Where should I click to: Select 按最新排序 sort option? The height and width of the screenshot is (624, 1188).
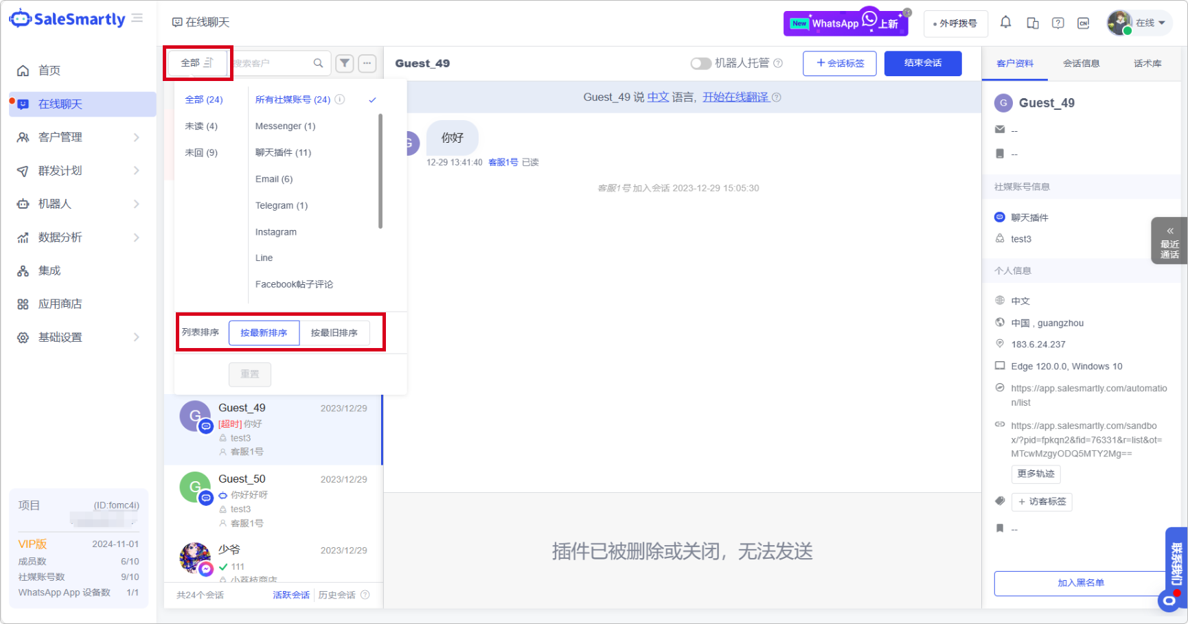click(x=264, y=333)
